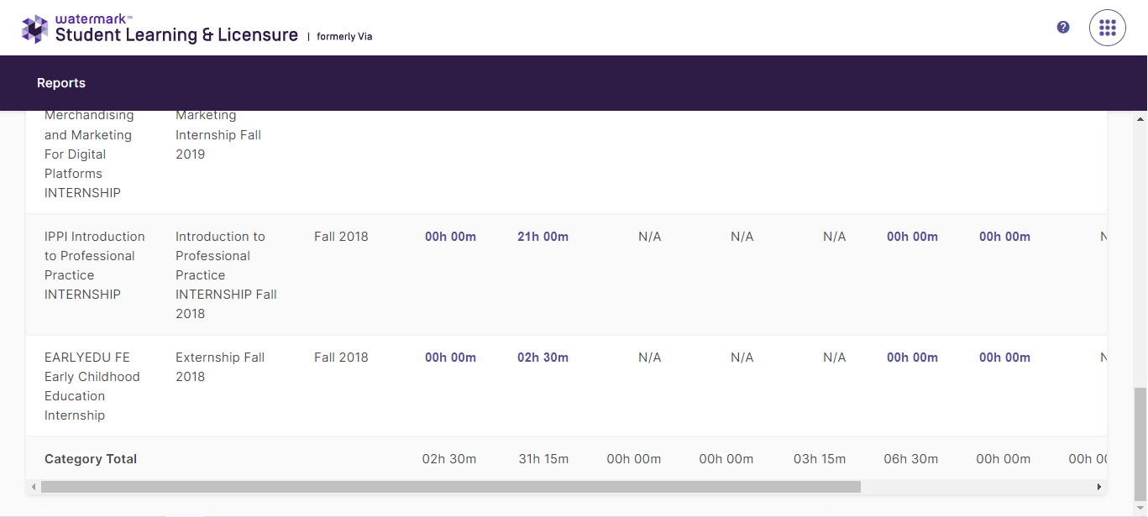Open the app launcher grid icon
The width and height of the screenshot is (1148, 517).
click(x=1107, y=28)
